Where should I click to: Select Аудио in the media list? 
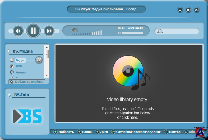point(21,72)
